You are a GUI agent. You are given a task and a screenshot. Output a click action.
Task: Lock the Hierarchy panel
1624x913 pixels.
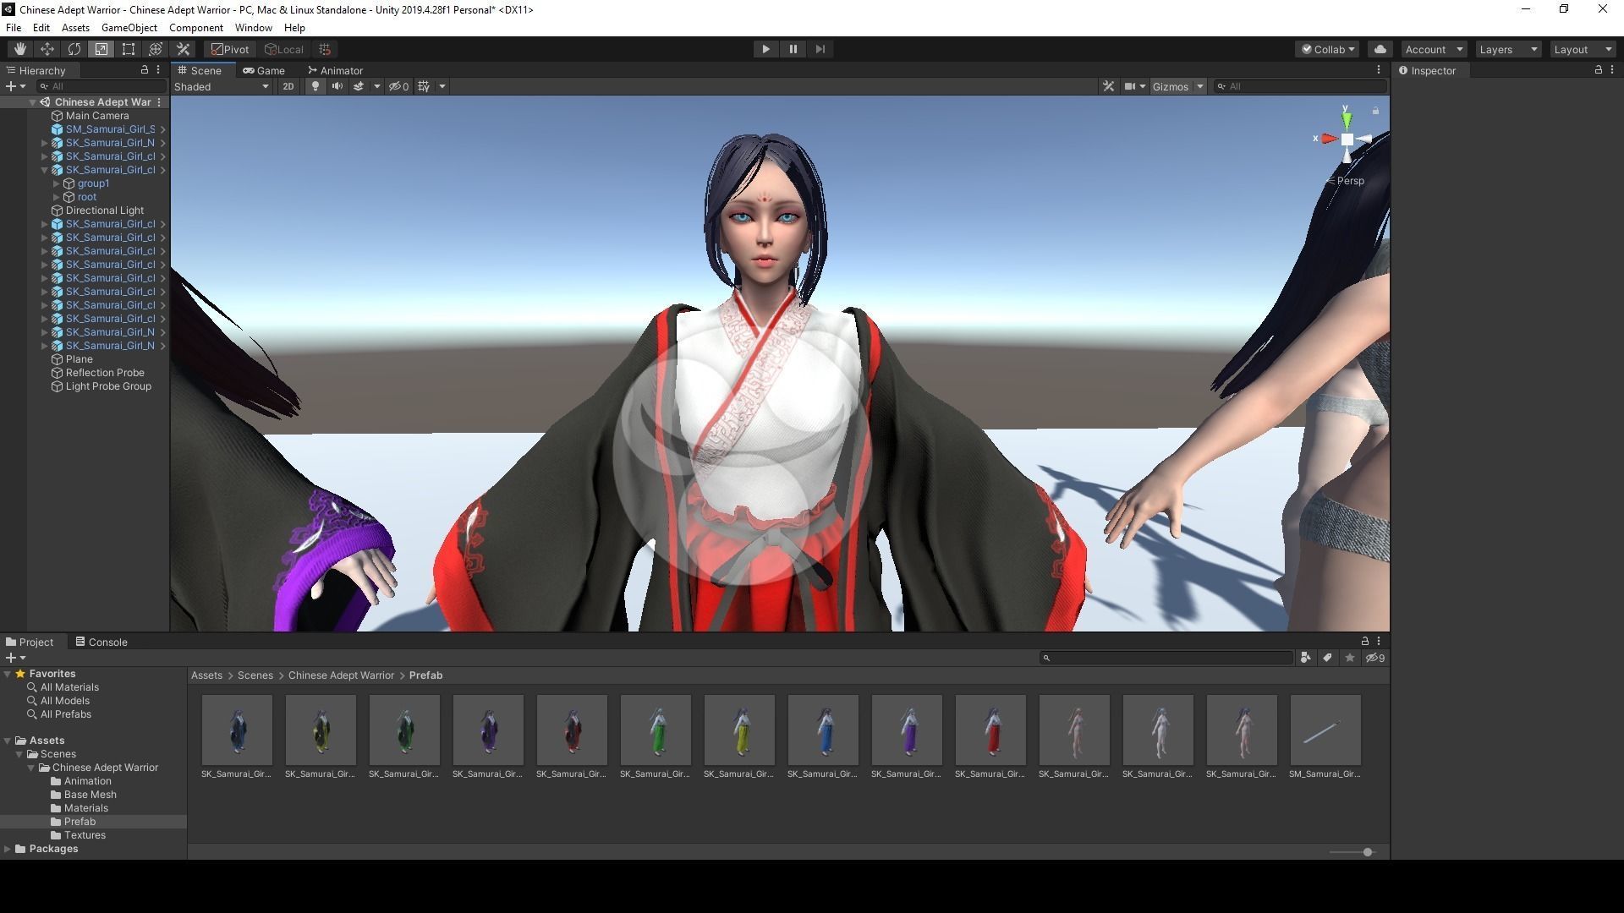pos(145,70)
